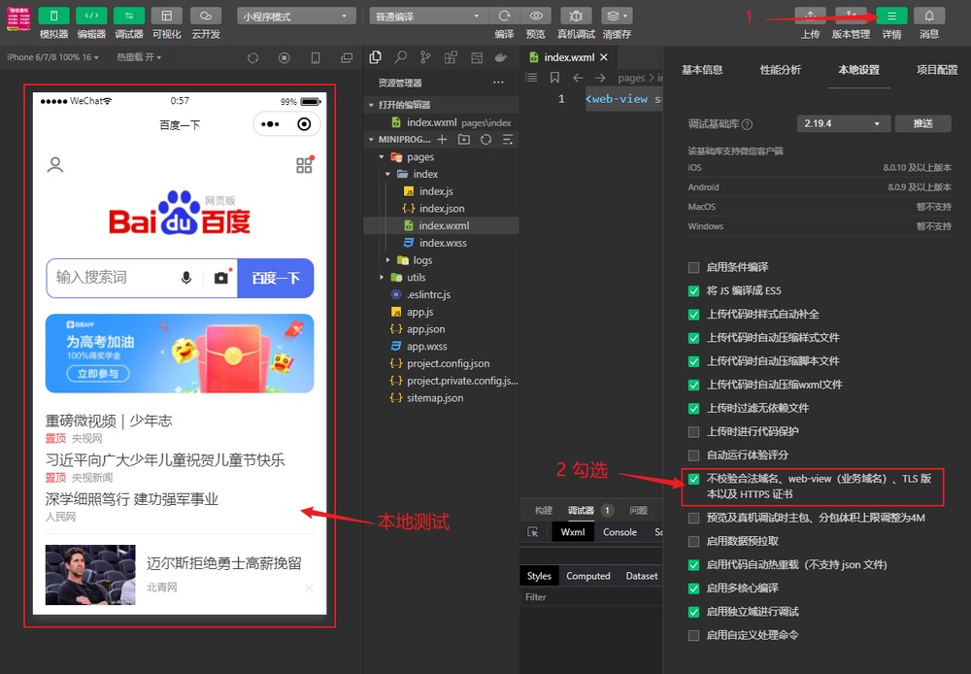
Task: Toggle the 模拟器 simulator button
Action: pyautogui.click(x=53, y=16)
